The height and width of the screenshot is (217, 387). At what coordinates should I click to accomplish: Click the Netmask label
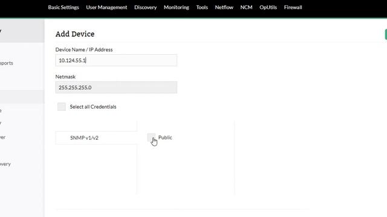(x=65, y=77)
